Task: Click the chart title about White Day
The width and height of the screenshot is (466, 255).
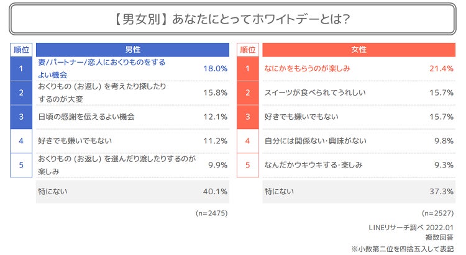Action: [232, 20]
